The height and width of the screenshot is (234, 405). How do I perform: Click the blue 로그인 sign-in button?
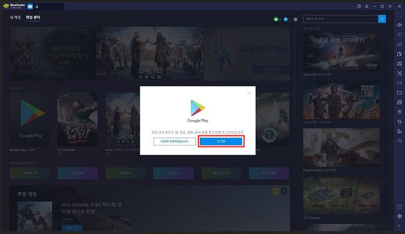click(220, 142)
